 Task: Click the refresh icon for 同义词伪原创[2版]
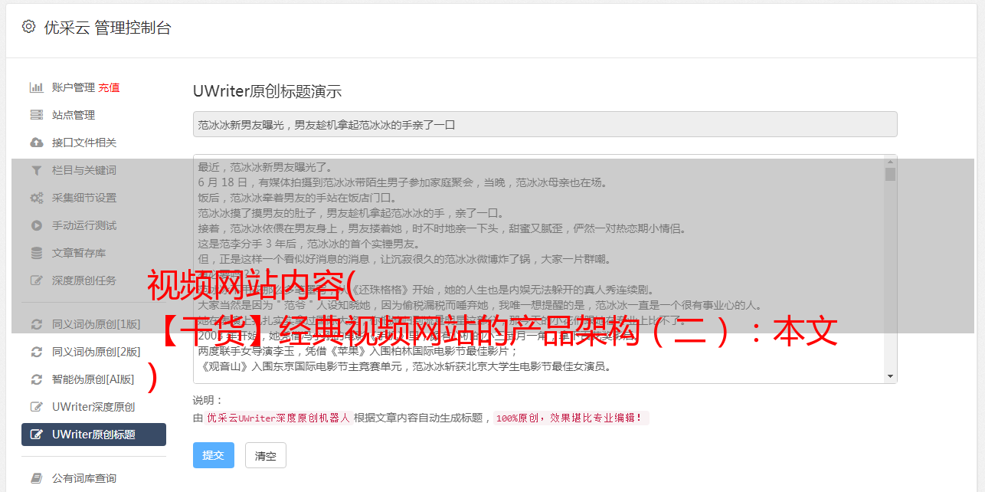[36, 352]
